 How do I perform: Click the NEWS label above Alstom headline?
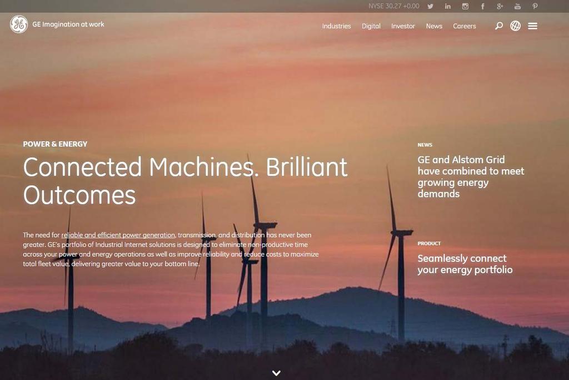[x=425, y=145]
